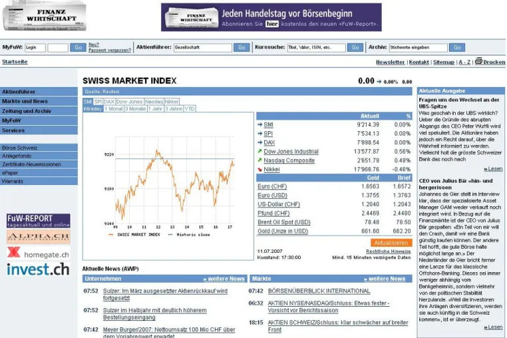Screen dimensions: 507x338
Task: Click 'hier' in the top banner ad
Action: (272, 24)
